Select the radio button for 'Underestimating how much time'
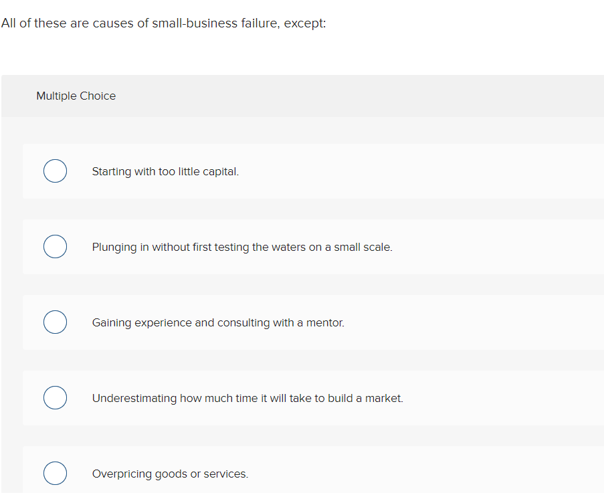The width and height of the screenshot is (604, 503). (x=55, y=397)
